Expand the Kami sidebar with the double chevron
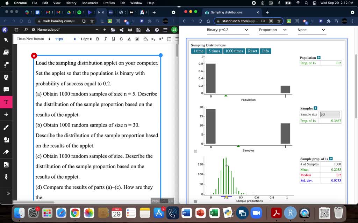The width and height of the screenshot is (358, 223). point(8,193)
